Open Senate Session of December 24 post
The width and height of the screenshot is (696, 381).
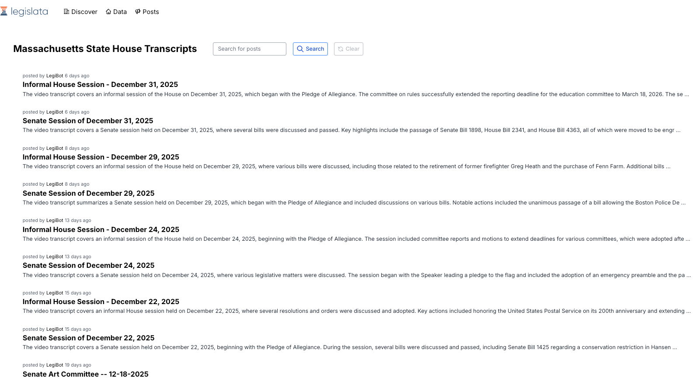click(88, 266)
